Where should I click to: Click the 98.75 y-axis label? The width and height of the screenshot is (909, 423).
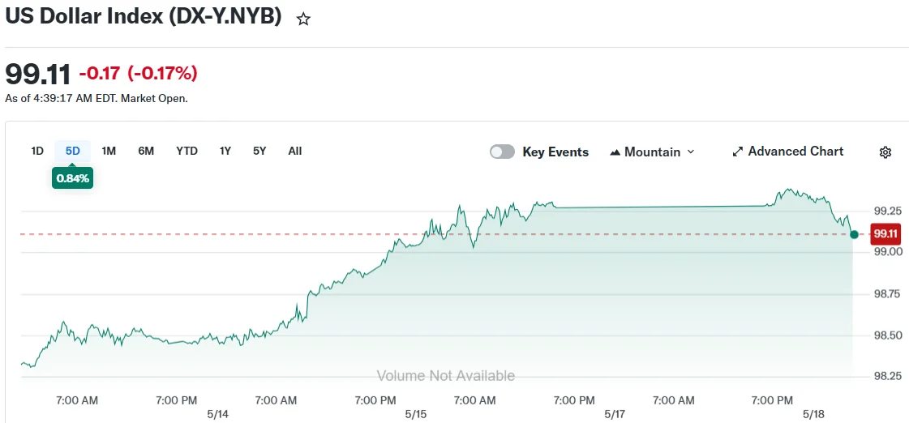click(887, 294)
